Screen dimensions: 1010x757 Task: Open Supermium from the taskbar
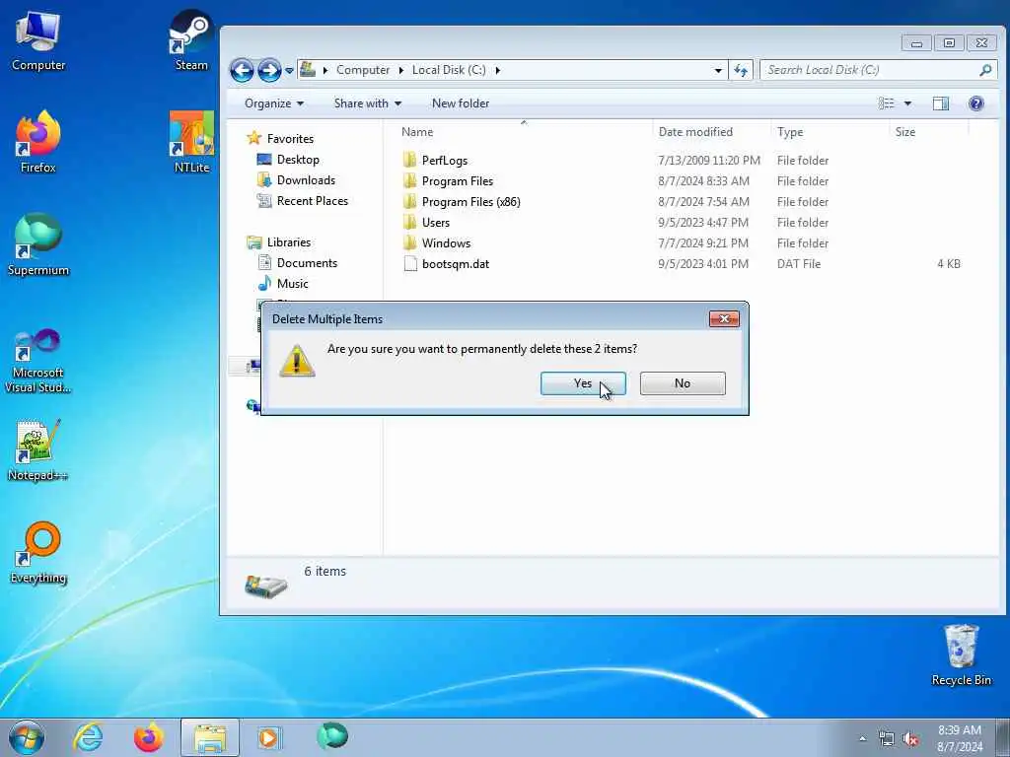[331, 736]
